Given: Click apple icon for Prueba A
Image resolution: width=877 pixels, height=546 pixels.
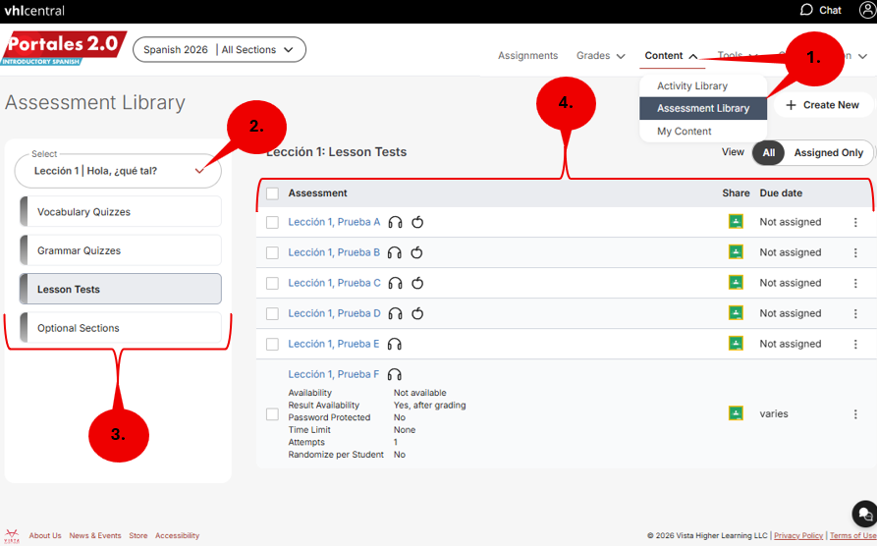Looking at the screenshot, I should [417, 222].
